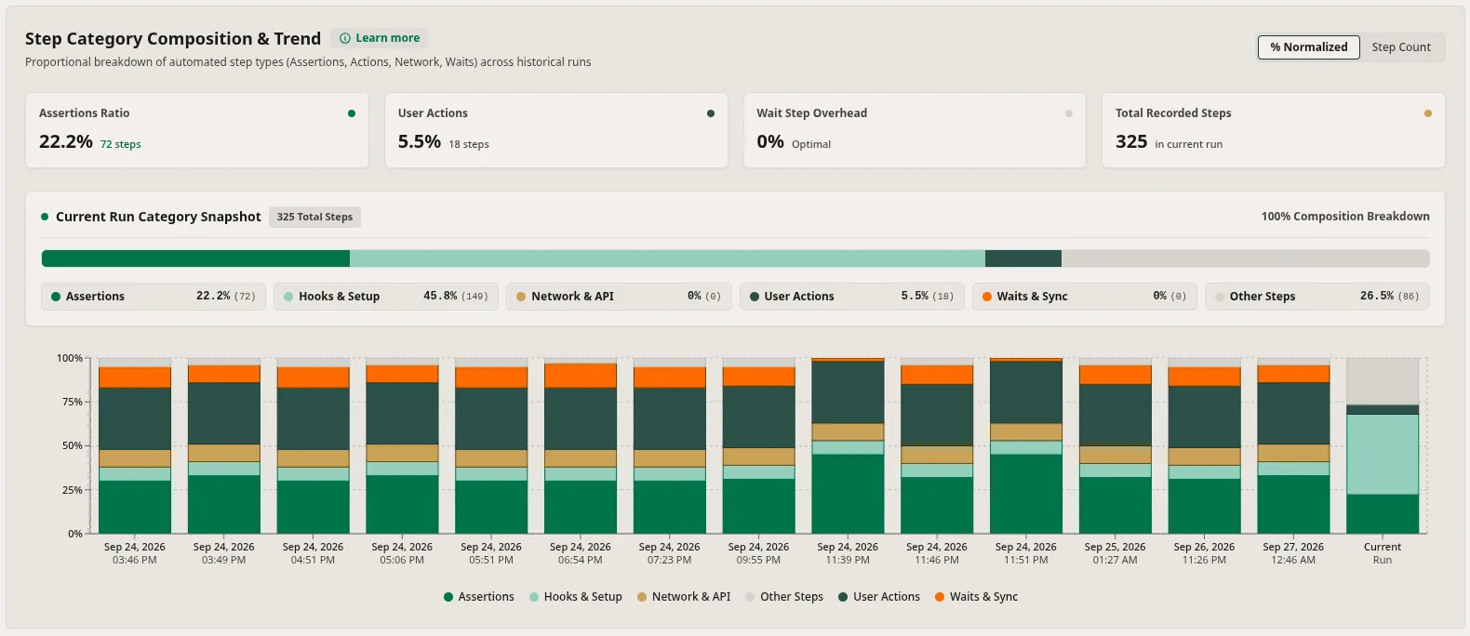This screenshot has width=1470, height=636.
Task: Click the 325 Total Steps badge
Action: tap(314, 217)
